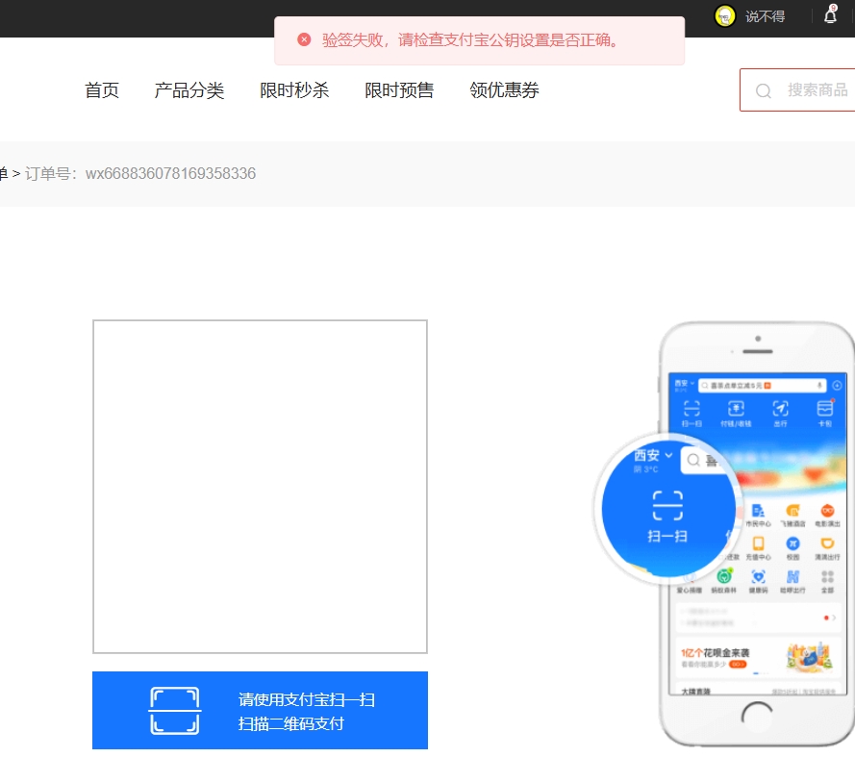Navigate to 领优惠券 page
Viewport: 855px width, 783px height.
504,90
